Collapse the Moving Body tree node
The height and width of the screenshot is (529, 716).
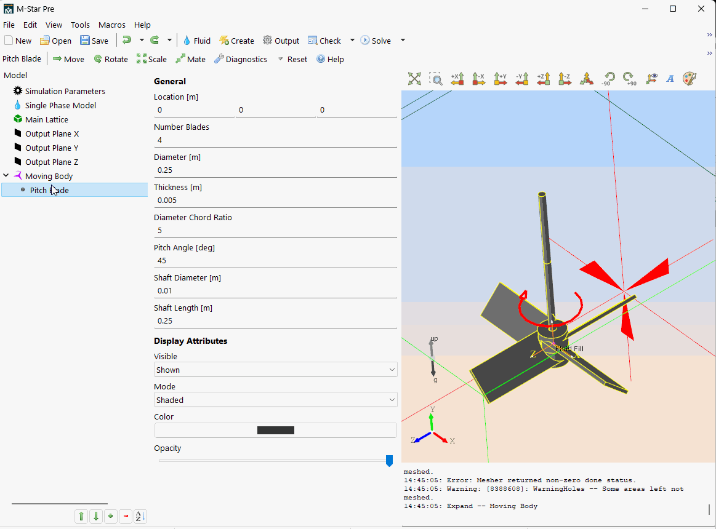pyautogui.click(x=6, y=176)
